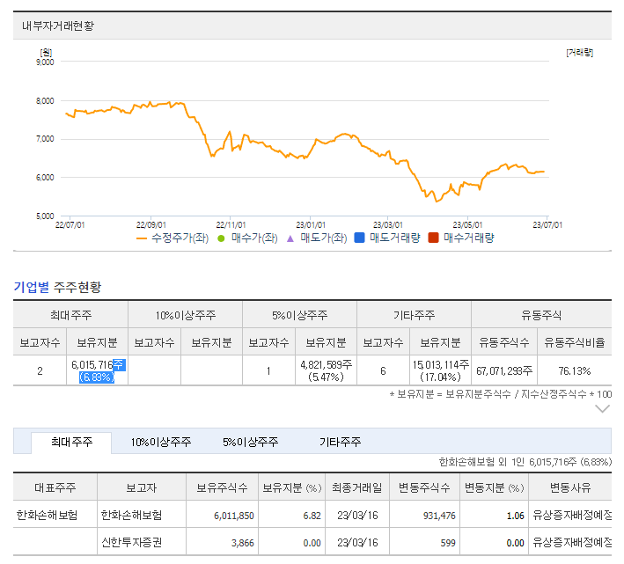Select the 최대주주 tab
This screenshot has height=564, width=624.
pos(71,443)
